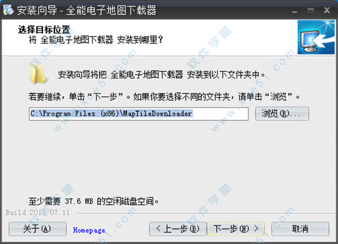
Task: Click the disabled maximize button
Action: click(310, 10)
